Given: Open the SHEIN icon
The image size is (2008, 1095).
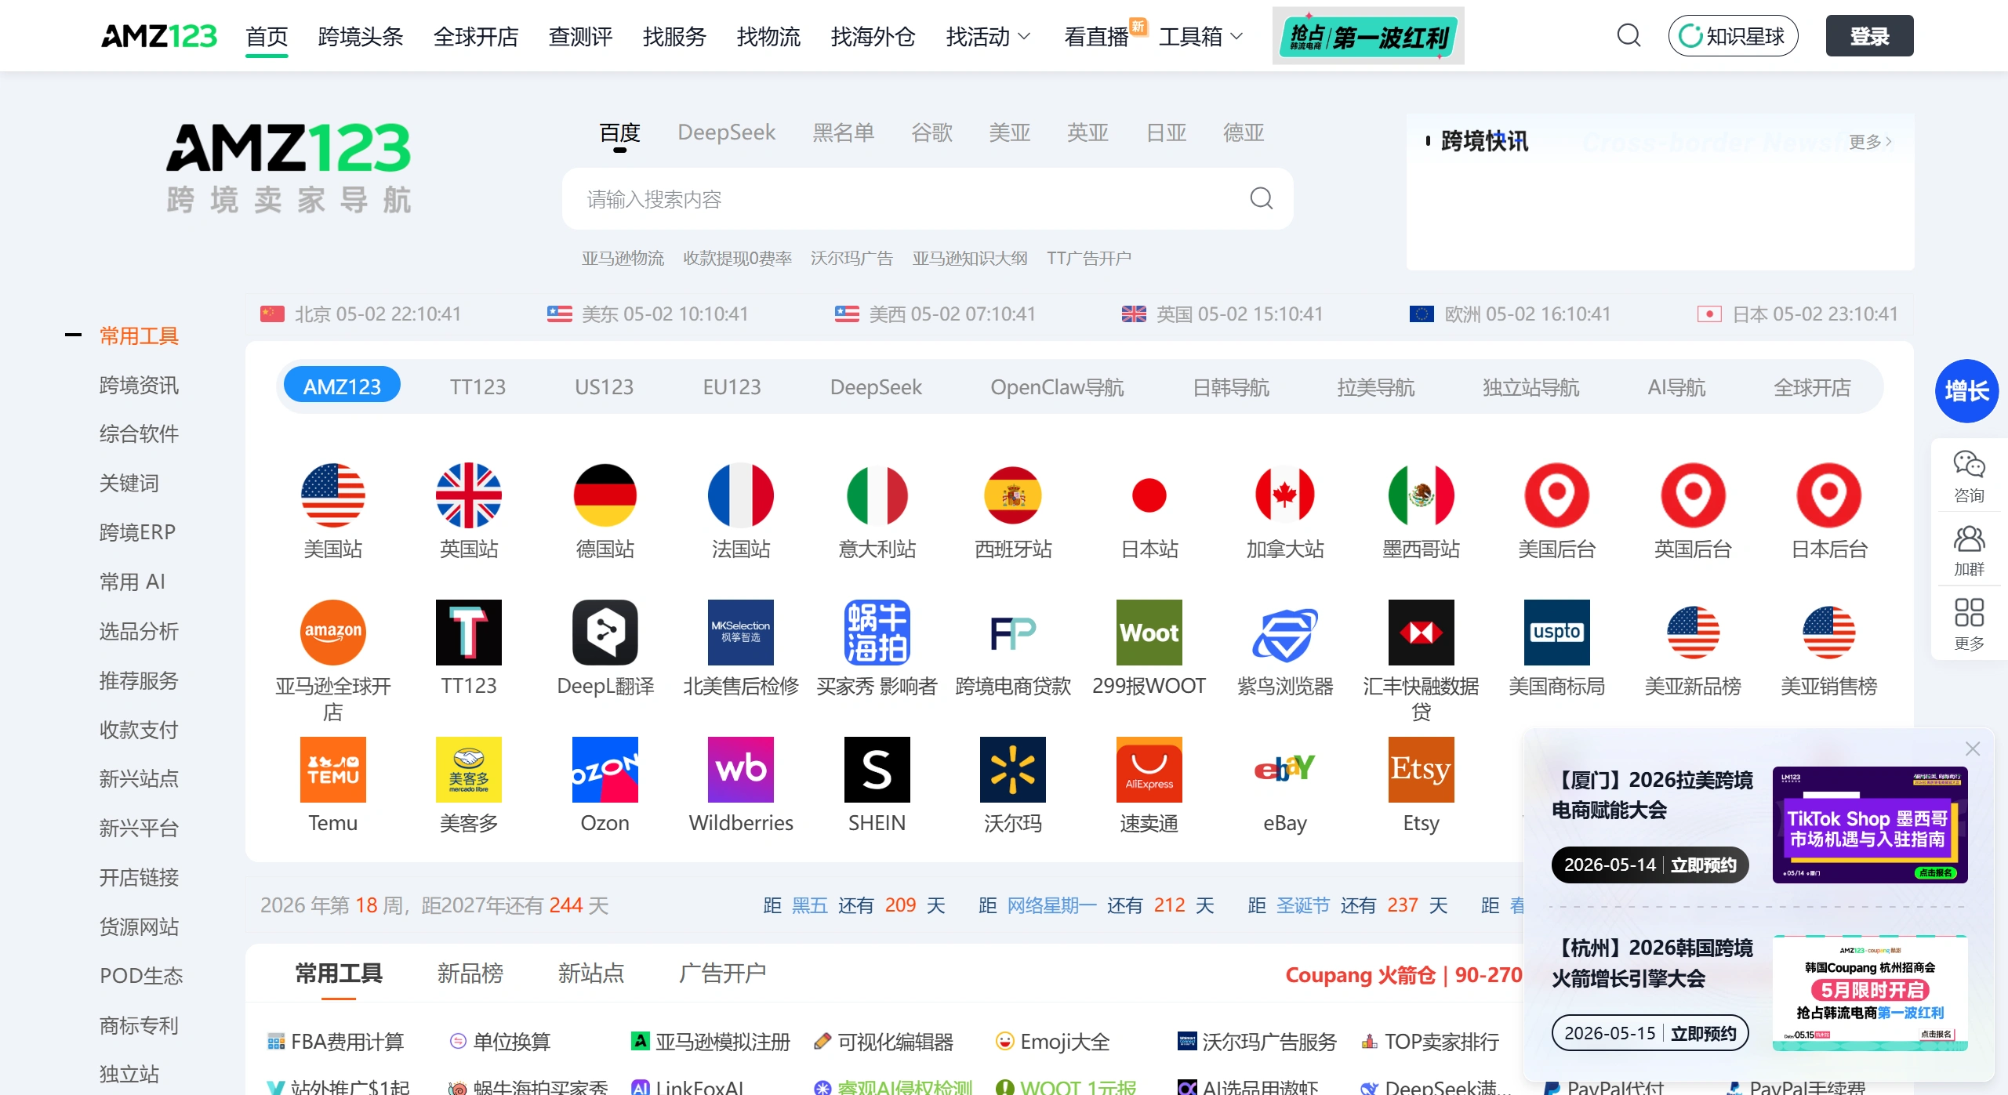Looking at the screenshot, I should tap(877, 770).
